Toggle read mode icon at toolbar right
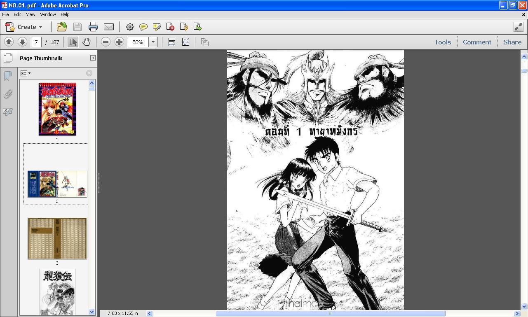 [519, 27]
